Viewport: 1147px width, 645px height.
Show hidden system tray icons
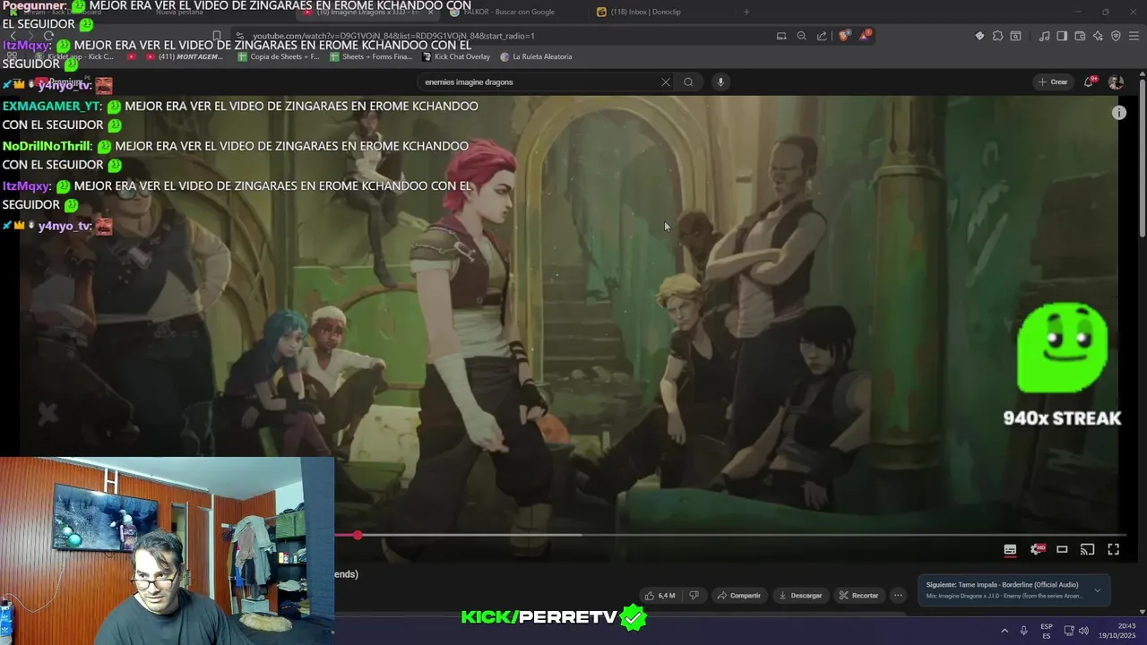(x=1004, y=631)
